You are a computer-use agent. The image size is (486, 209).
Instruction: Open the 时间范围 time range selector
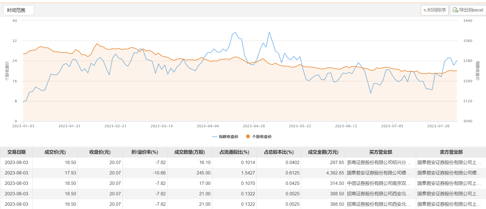tap(19, 10)
